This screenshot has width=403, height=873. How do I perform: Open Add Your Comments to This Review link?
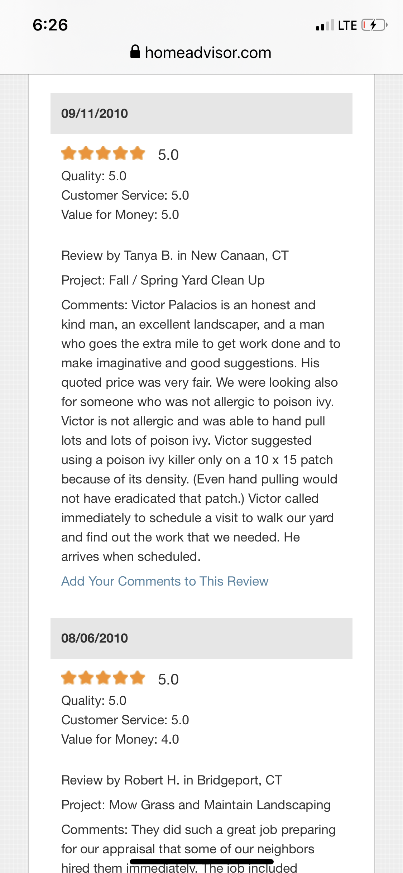165,581
